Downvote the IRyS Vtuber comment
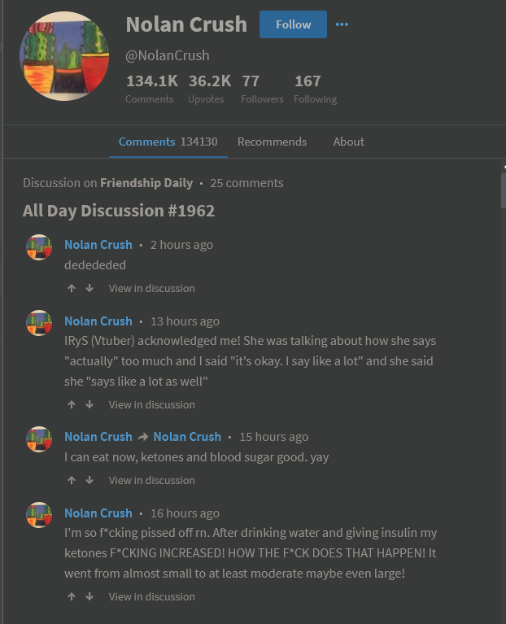The width and height of the screenshot is (506, 624). click(89, 404)
